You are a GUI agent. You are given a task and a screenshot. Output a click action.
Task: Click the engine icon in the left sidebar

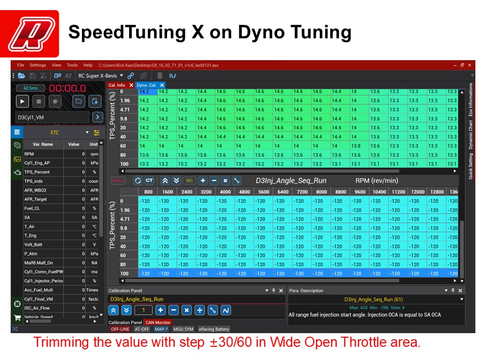(17, 172)
